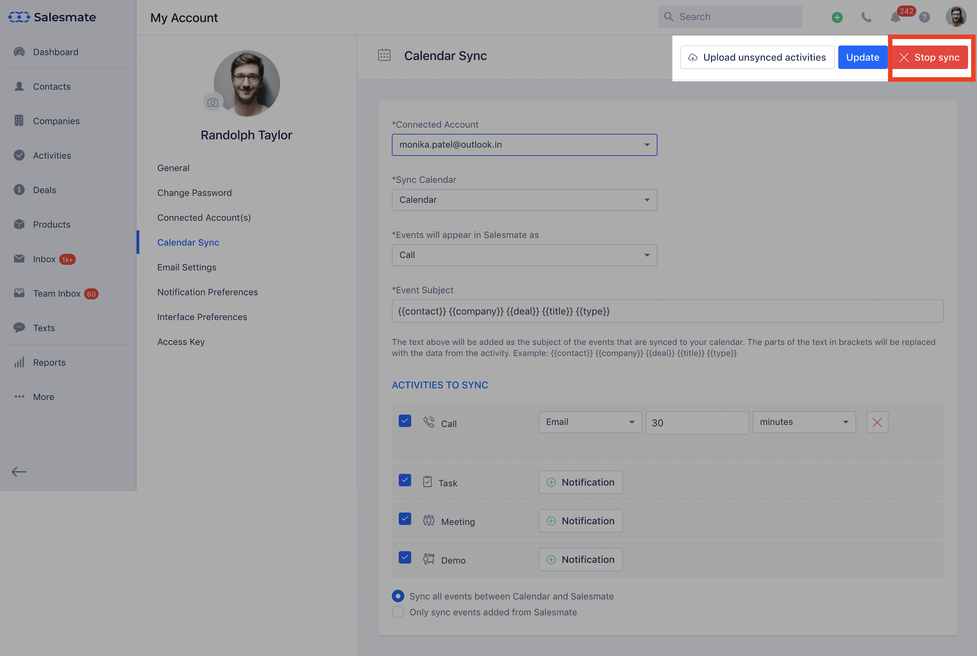Viewport: 977px width, 656px height.
Task: Uncheck the Meeting activity checkbox
Action: [405, 519]
